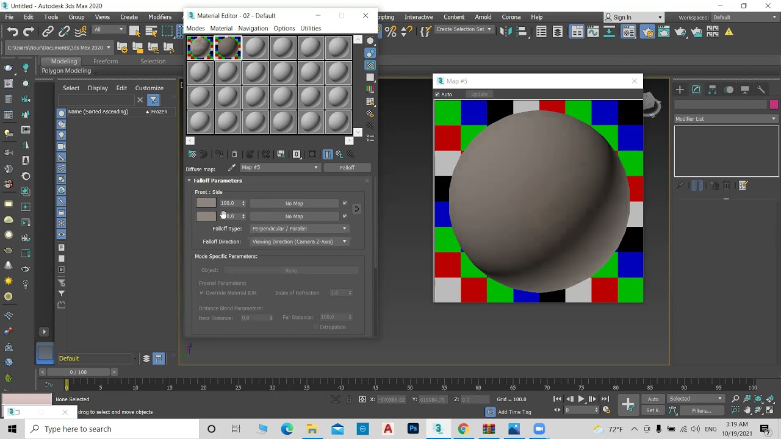Click the Undo arrow in main toolbar

[x=13, y=32]
